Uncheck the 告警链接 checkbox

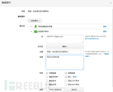[x=47, y=73]
